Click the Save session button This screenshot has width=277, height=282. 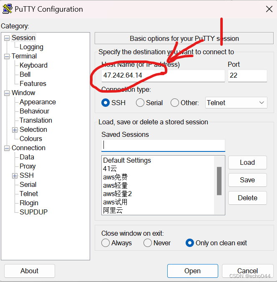tap(247, 180)
